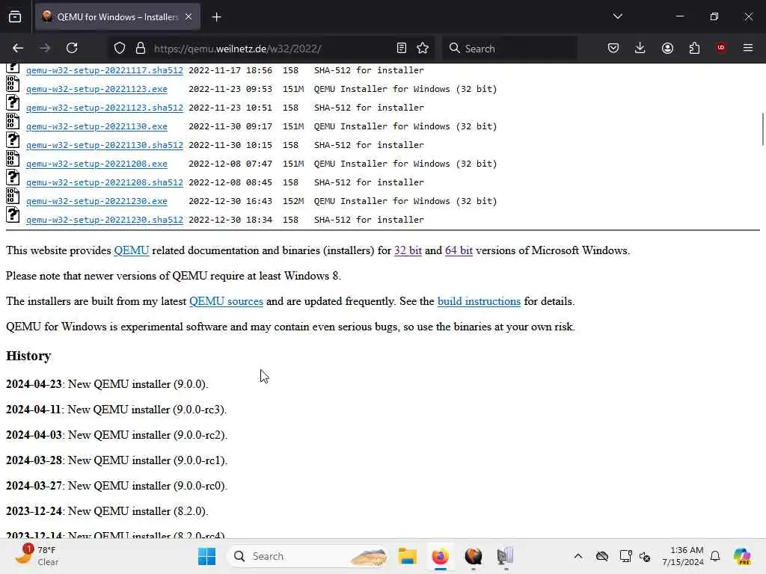Click the History heading
Screen dimensions: 766x574
pos(28,356)
